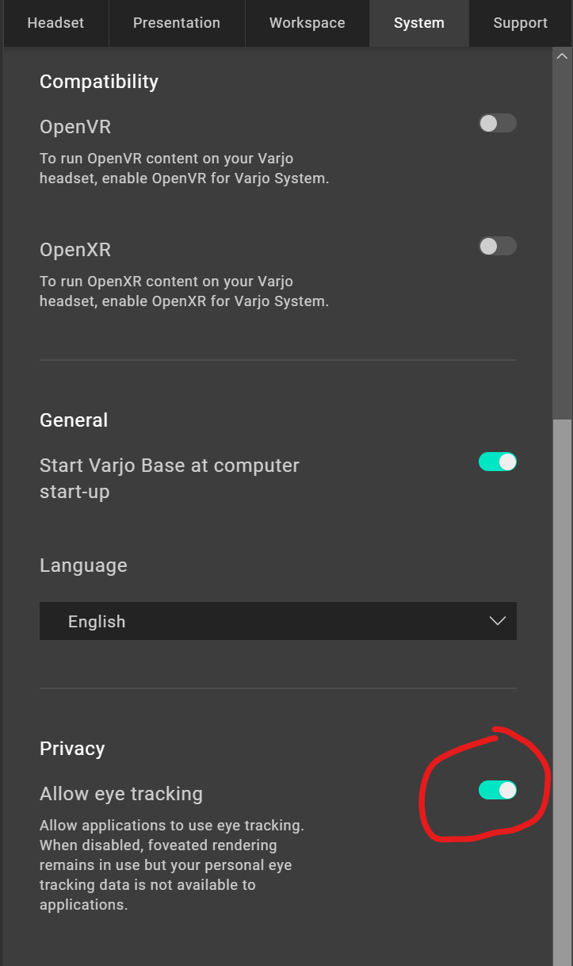The height and width of the screenshot is (966, 573).
Task: Open the Headset tab
Action: (x=55, y=23)
